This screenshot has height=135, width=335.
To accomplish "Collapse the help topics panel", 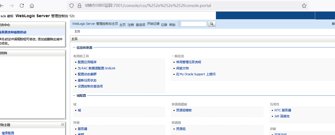I will click(63, 124).
